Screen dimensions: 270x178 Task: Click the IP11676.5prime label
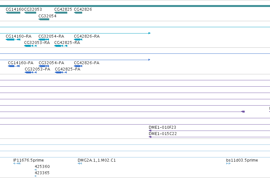(x=29, y=160)
